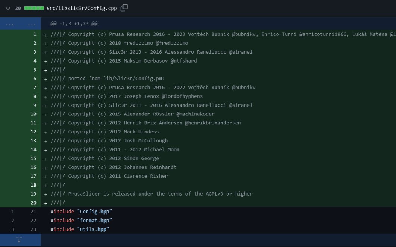Click the Clarence Risher copyright line
The width and height of the screenshot is (396, 247).
pyautogui.click(x=109, y=176)
